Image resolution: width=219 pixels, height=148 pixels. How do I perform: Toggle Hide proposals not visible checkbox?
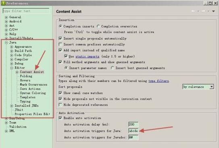point(60,99)
